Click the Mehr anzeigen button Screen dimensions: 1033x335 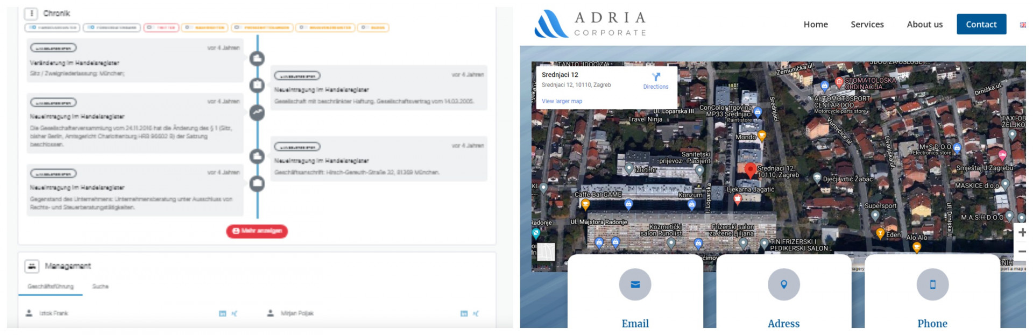pyautogui.click(x=257, y=231)
